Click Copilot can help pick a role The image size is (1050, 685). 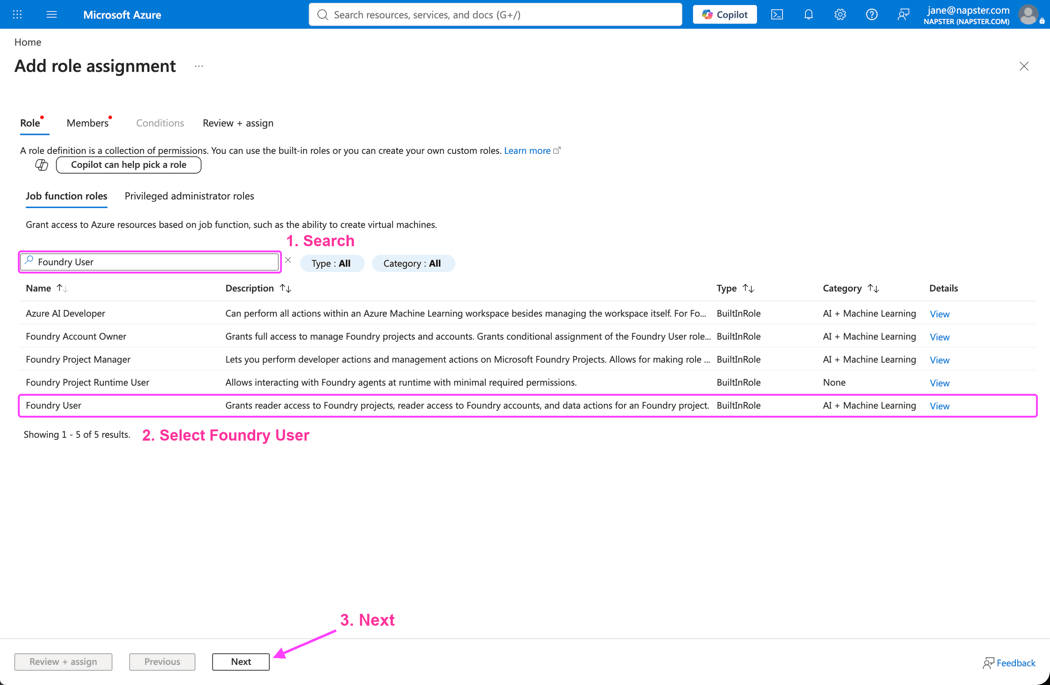[128, 165]
